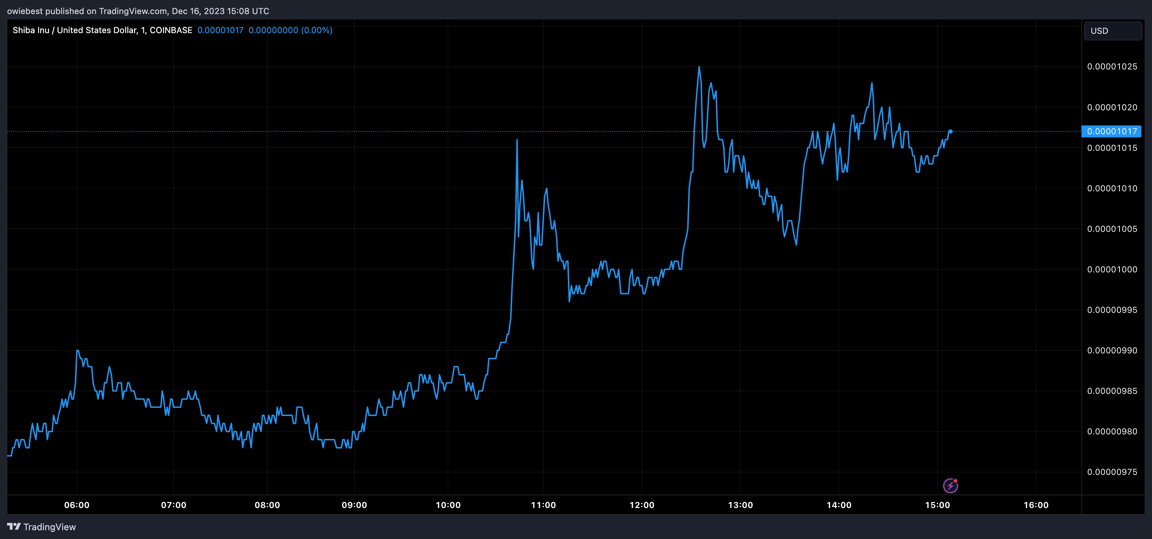Click the 0.00001025 price scale label
This screenshot has width=1152, height=539.
[x=1112, y=67]
